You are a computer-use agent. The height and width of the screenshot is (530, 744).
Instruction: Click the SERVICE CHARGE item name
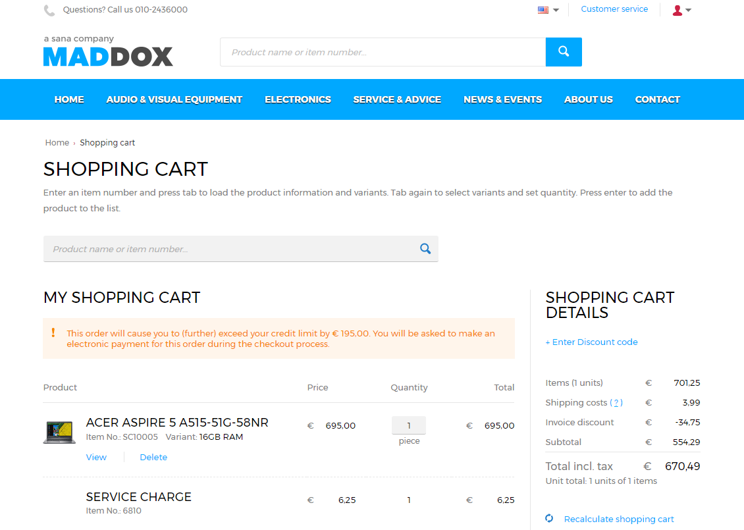[138, 497]
